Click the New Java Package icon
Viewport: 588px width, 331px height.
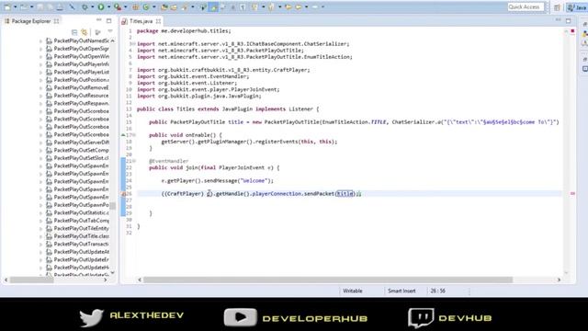tap(135, 7)
